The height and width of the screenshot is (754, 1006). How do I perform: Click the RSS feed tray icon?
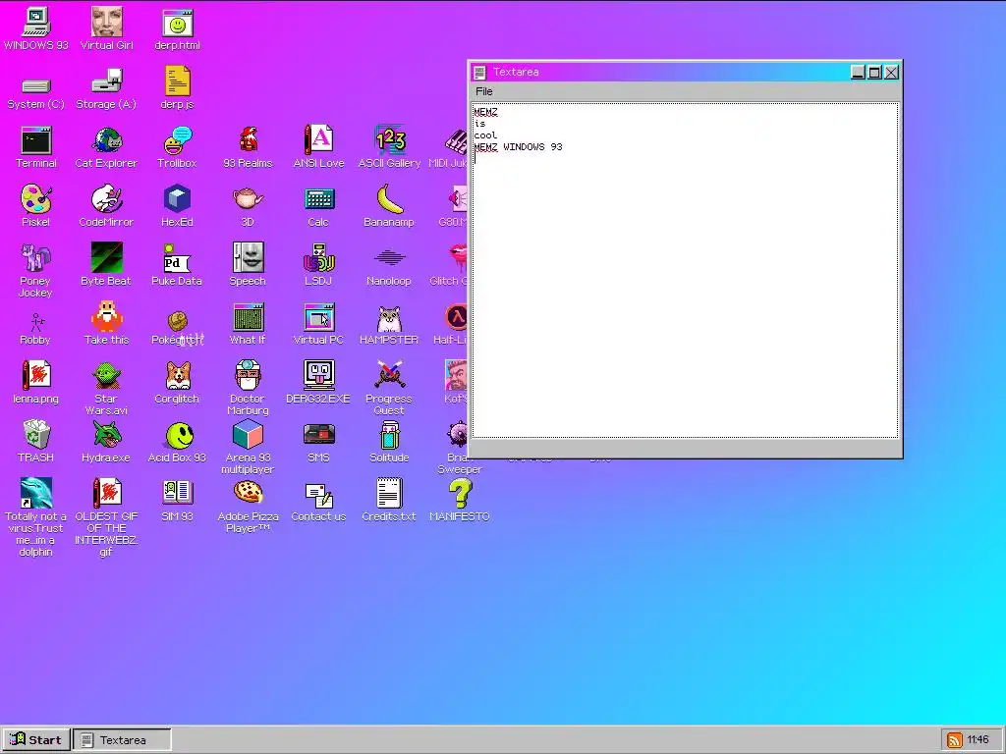[x=954, y=740]
